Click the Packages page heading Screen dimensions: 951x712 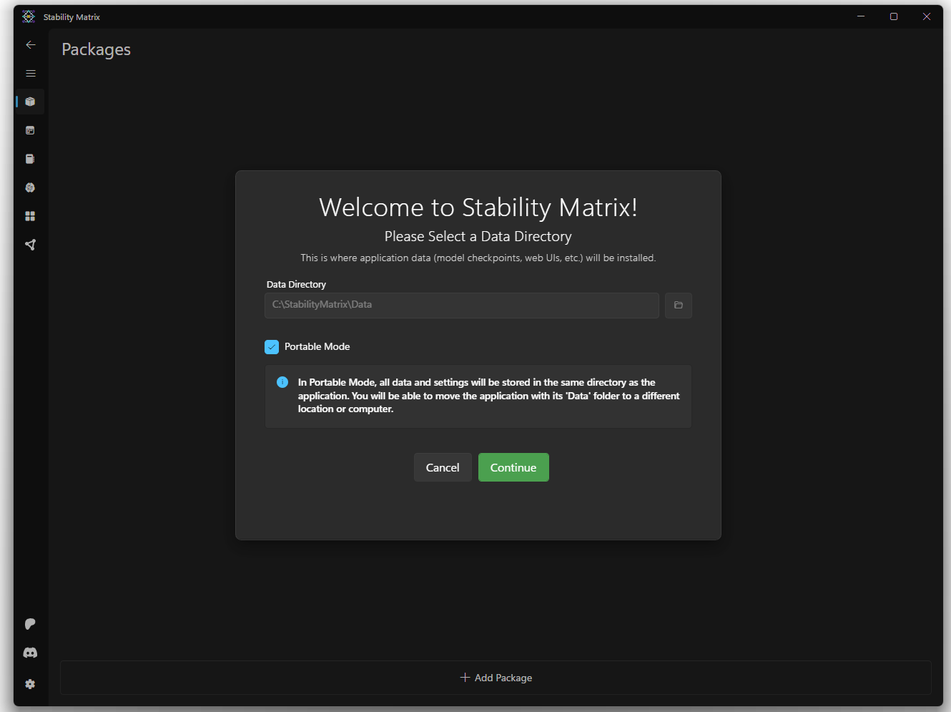97,49
